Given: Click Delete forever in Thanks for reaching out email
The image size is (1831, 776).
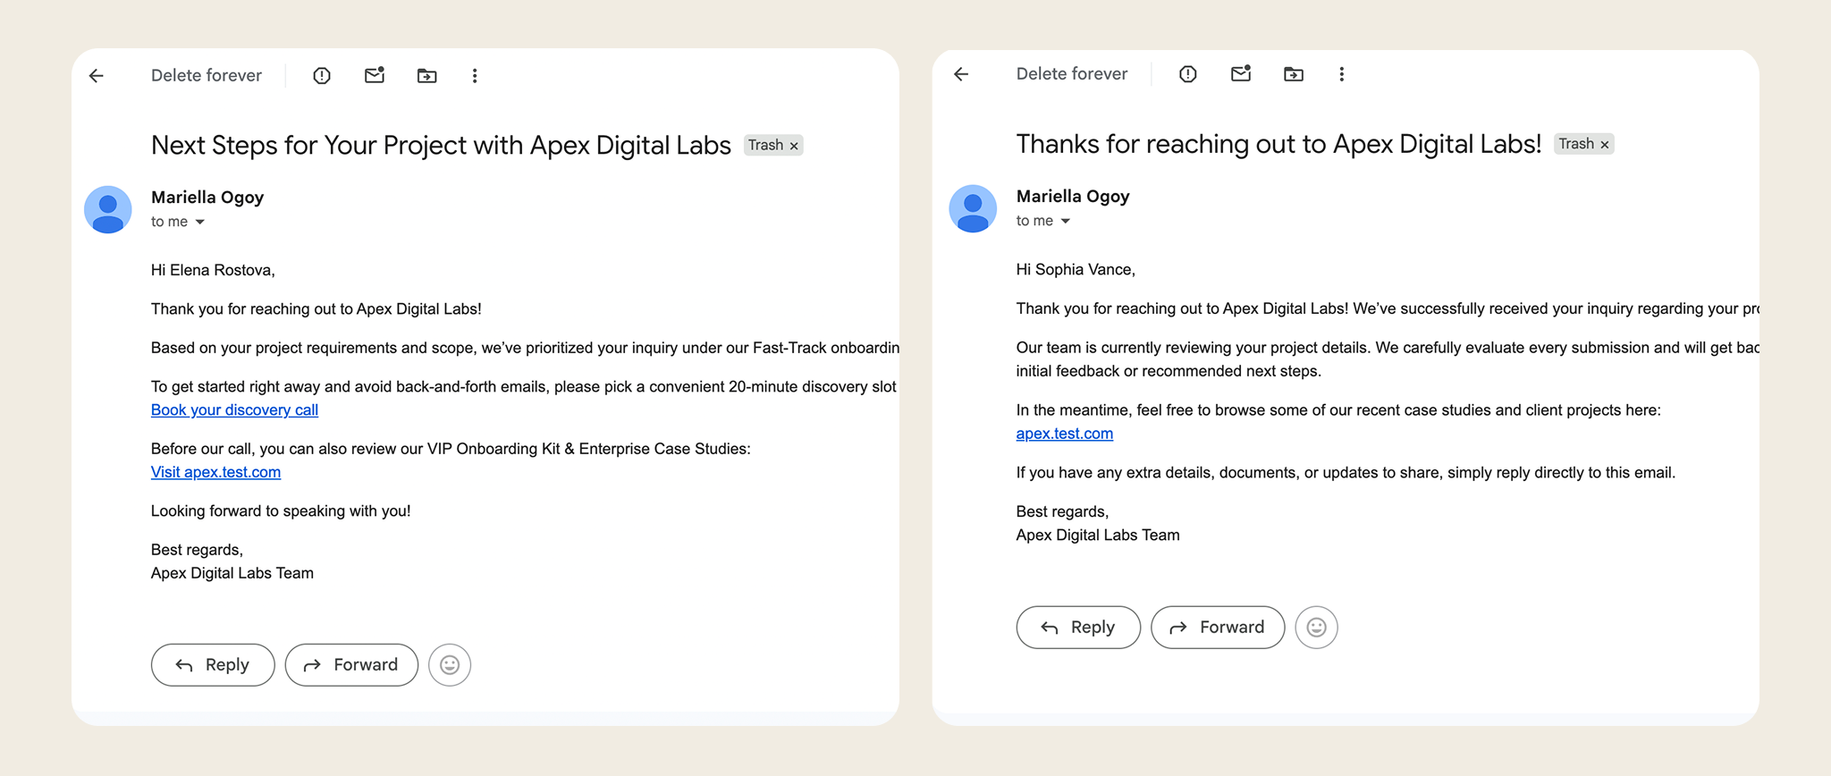Looking at the screenshot, I should pos(1072,74).
